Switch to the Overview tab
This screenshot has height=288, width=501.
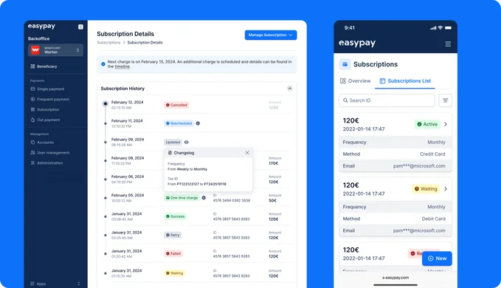(356, 81)
